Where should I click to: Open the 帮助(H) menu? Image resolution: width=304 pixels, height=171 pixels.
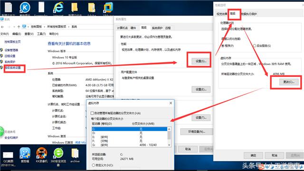[54, 34]
